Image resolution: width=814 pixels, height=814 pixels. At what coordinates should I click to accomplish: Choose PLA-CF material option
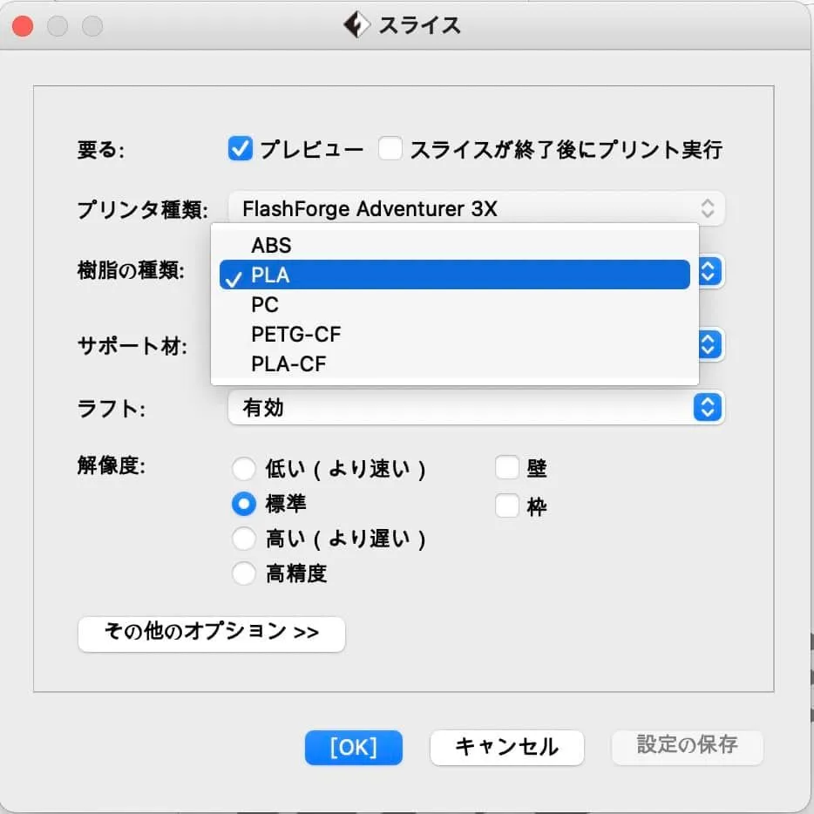pyautogui.click(x=288, y=364)
